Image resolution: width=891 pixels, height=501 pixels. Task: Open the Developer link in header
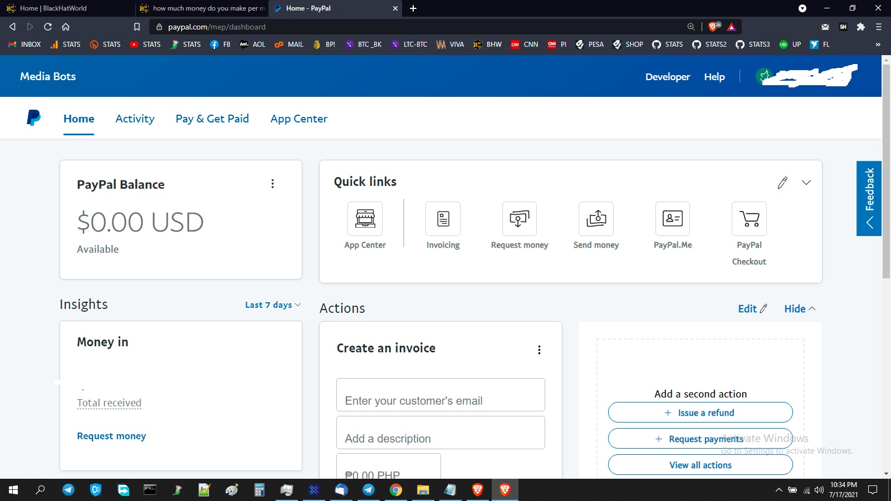coord(668,77)
